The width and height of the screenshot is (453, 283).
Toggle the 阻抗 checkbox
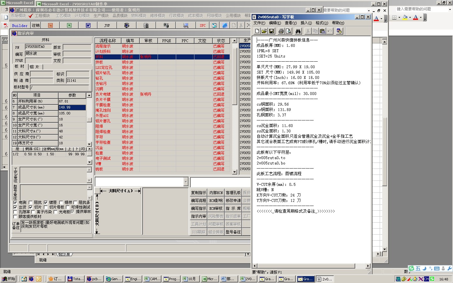pyautogui.click(x=31, y=203)
